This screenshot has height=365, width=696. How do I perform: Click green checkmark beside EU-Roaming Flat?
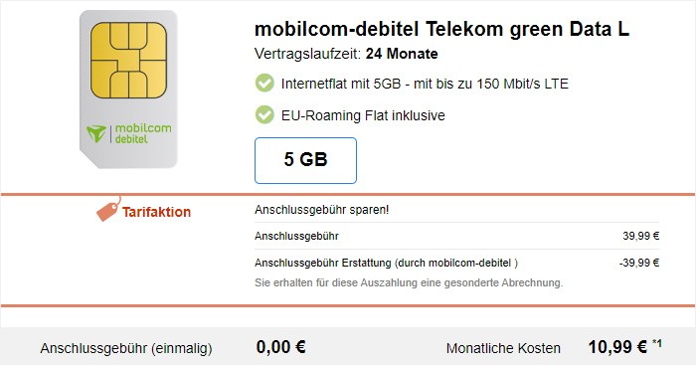tap(264, 115)
